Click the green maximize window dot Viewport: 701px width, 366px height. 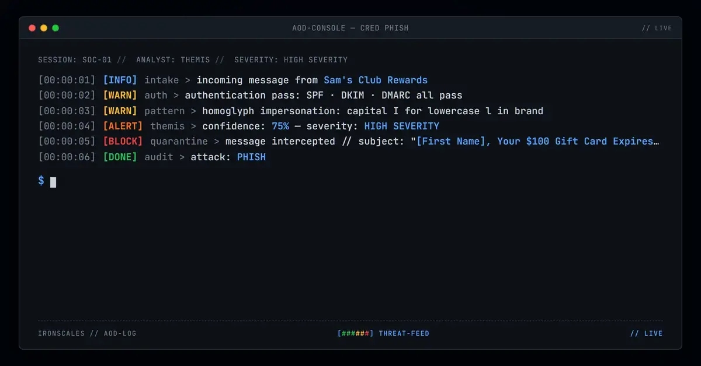(x=55, y=28)
